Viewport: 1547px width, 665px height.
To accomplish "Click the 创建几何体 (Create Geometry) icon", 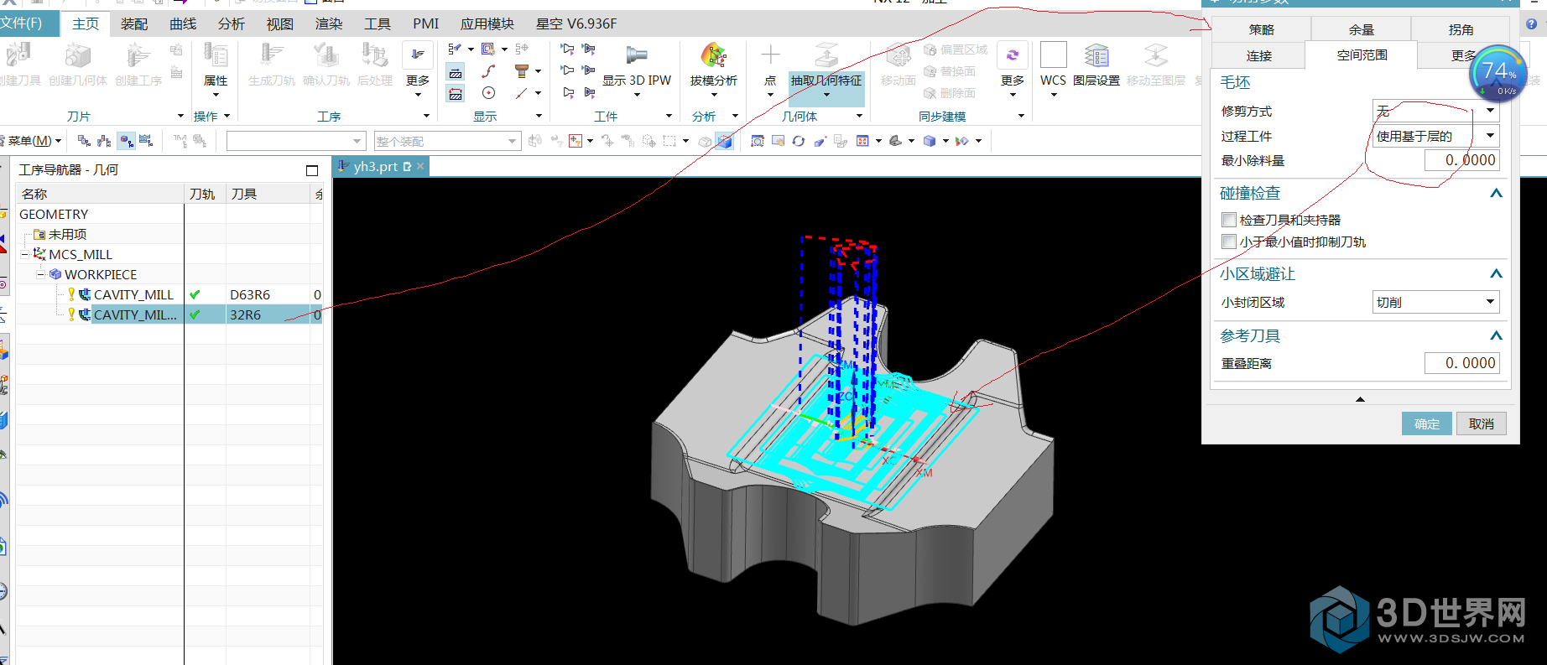I will tap(77, 56).
